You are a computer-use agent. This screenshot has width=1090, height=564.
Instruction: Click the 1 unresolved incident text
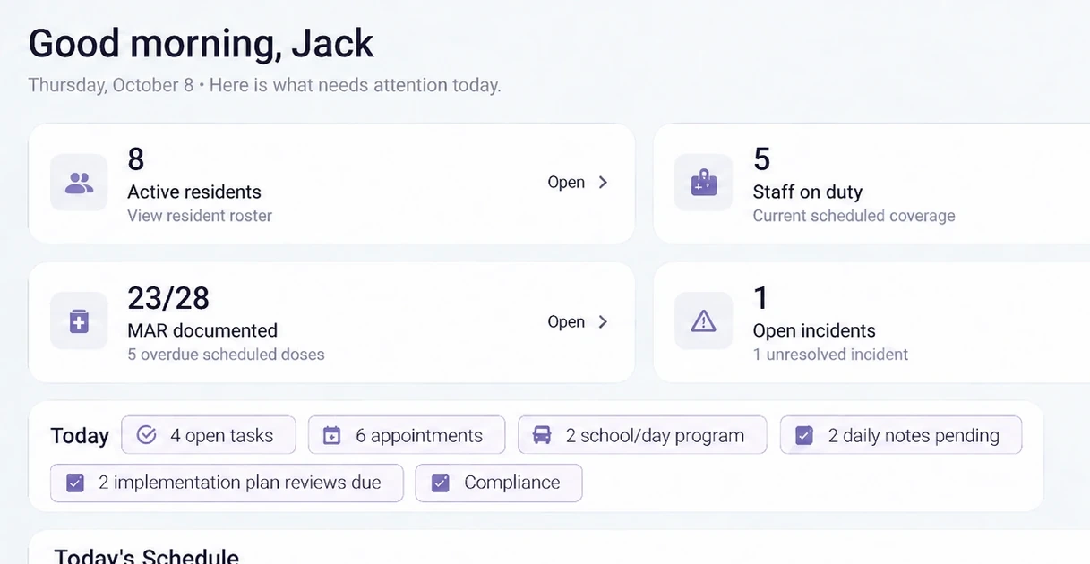[x=830, y=355]
